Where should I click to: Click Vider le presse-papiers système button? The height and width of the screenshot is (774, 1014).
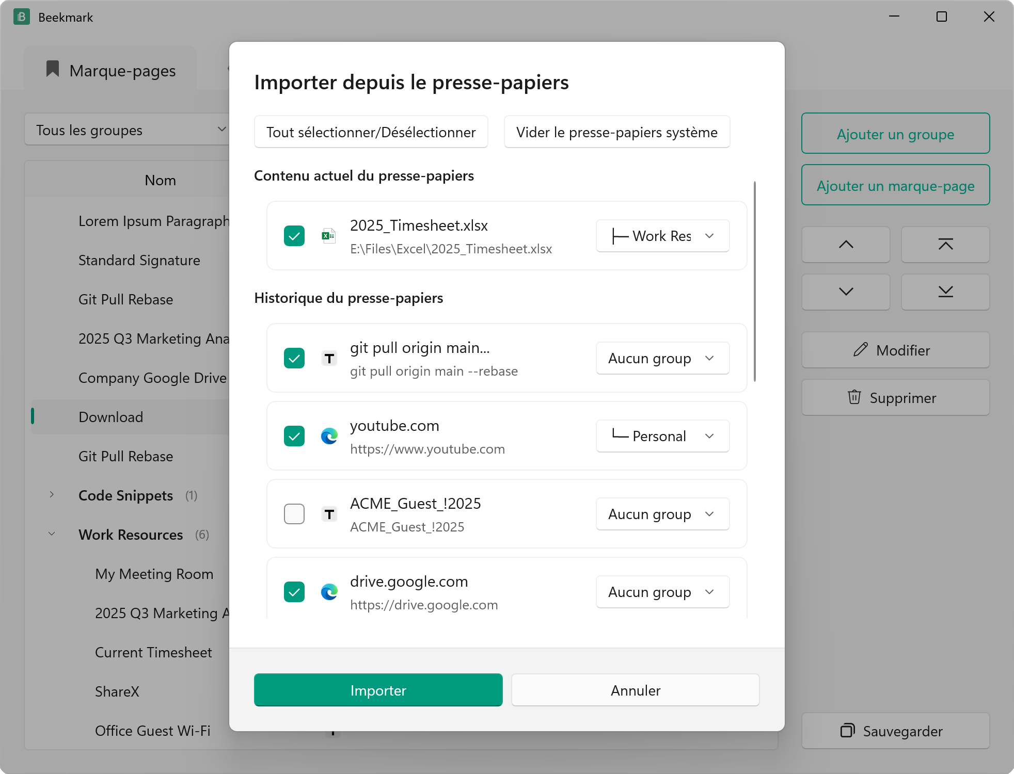617,132
